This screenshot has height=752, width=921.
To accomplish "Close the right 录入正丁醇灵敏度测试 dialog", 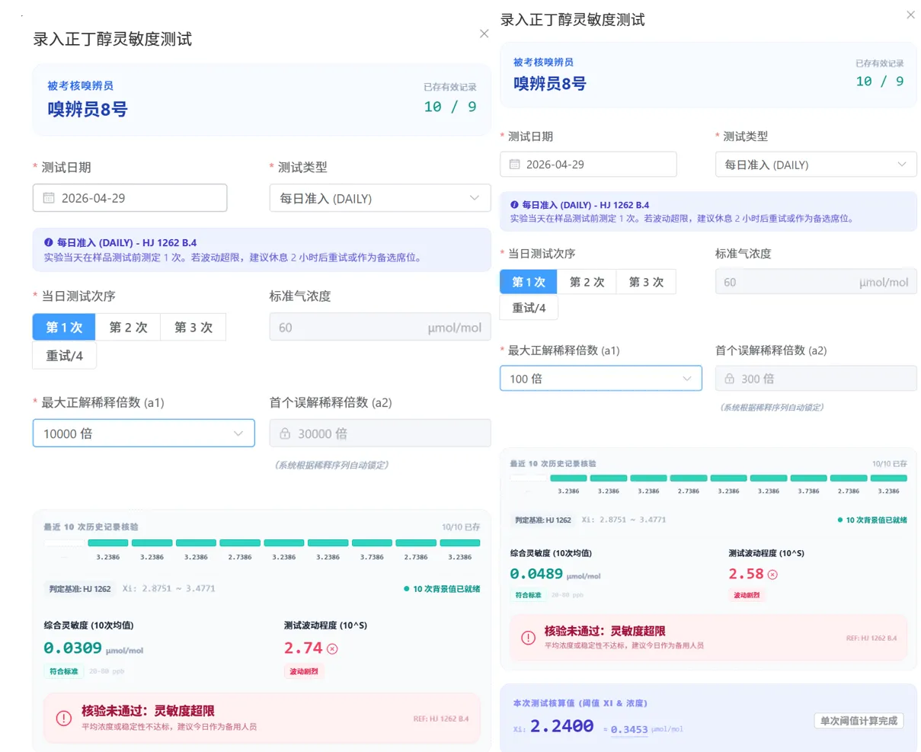I will pos(910,14).
